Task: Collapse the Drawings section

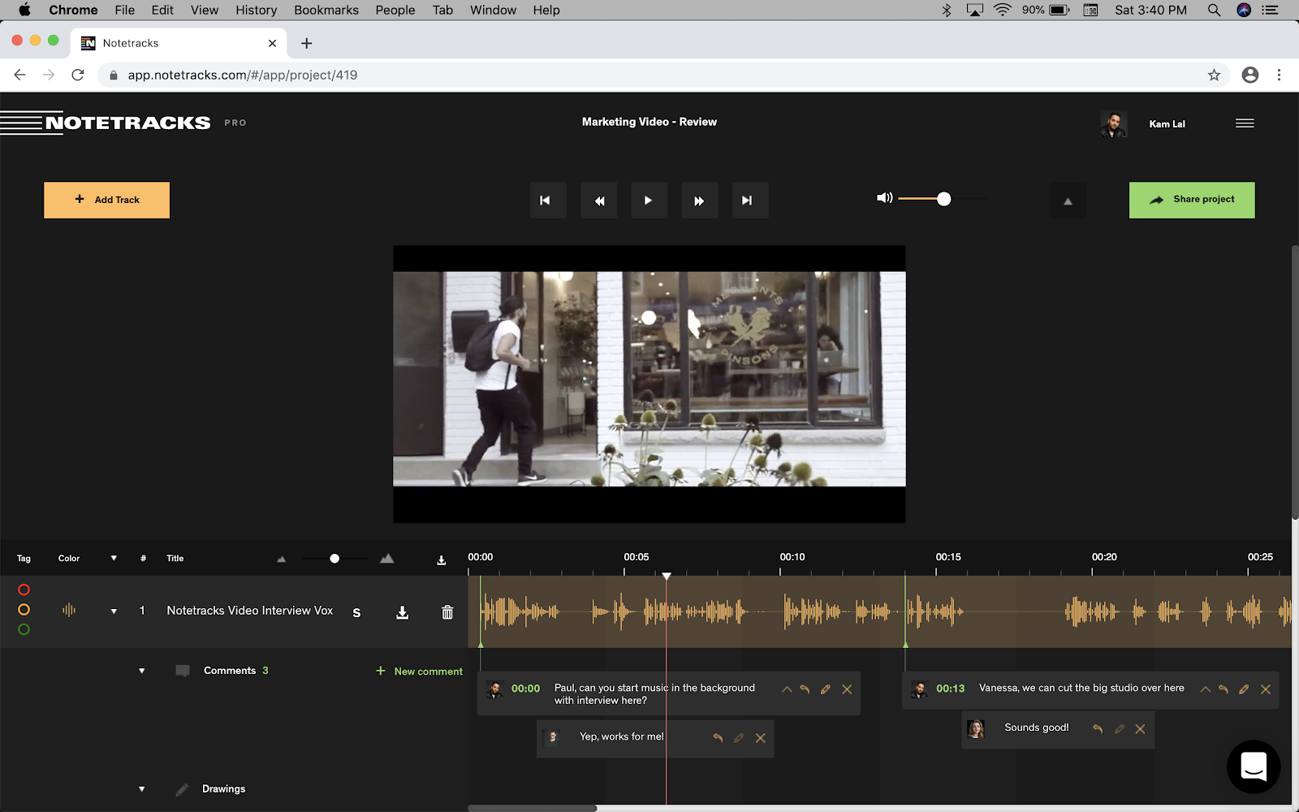Action: coord(142,789)
